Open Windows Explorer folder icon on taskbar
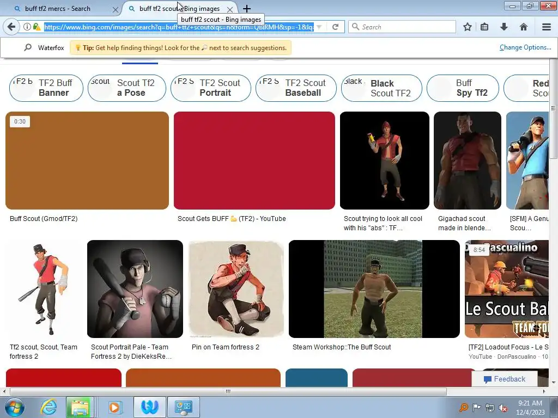 [x=80, y=407]
